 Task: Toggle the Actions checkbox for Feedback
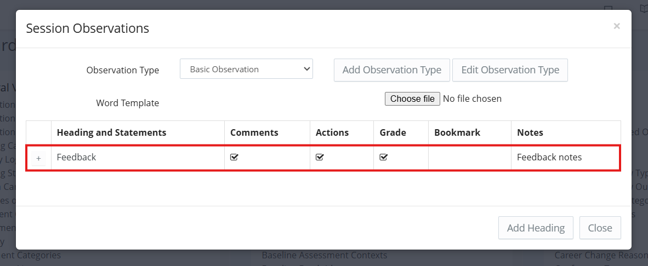click(320, 158)
